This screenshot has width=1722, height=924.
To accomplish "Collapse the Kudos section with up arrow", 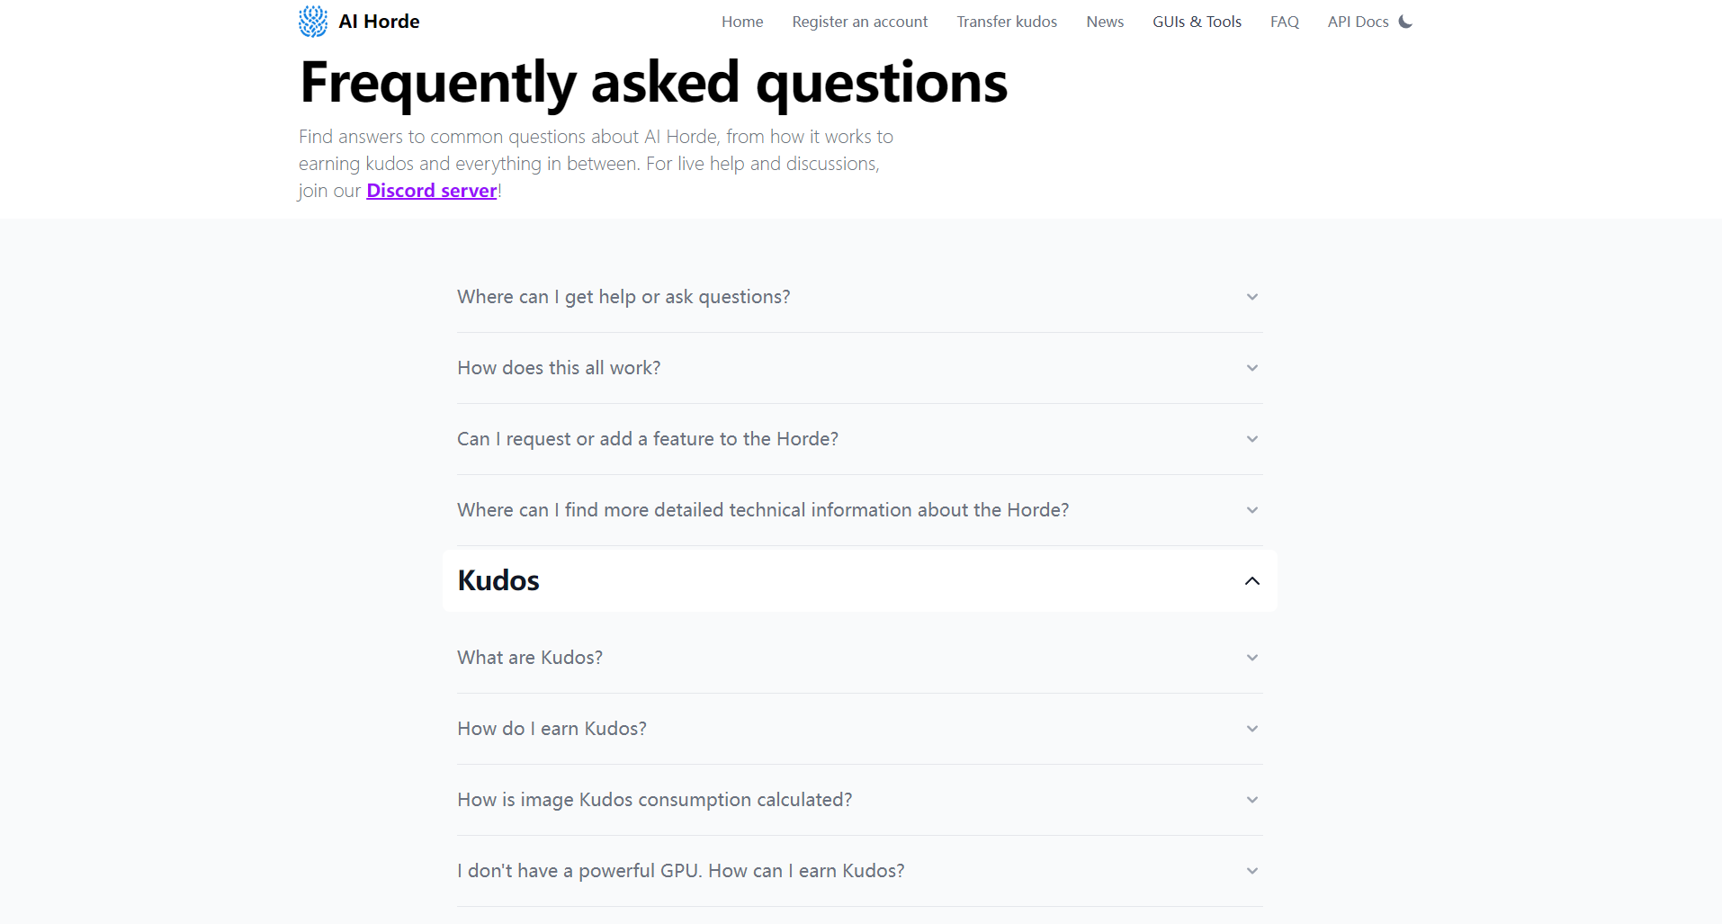I will pyautogui.click(x=1252, y=581).
